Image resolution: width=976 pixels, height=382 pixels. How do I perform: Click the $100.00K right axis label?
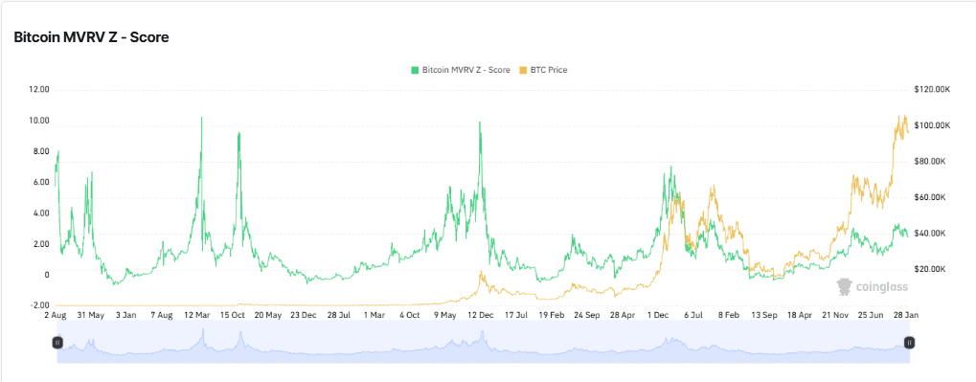(x=932, y=125)
